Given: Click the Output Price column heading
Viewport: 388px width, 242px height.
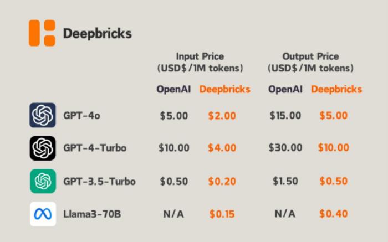Looking at the screenshot, I should [x=310, y=62].
